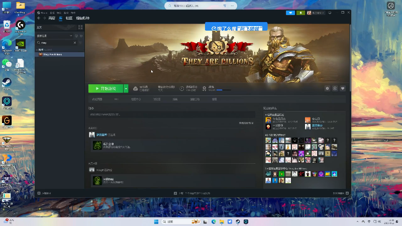Image resolution: width=402 pixels, height=226 pixels.
Task: Open Steam desktop shortcut icon
Action: [x=7, y=84]
